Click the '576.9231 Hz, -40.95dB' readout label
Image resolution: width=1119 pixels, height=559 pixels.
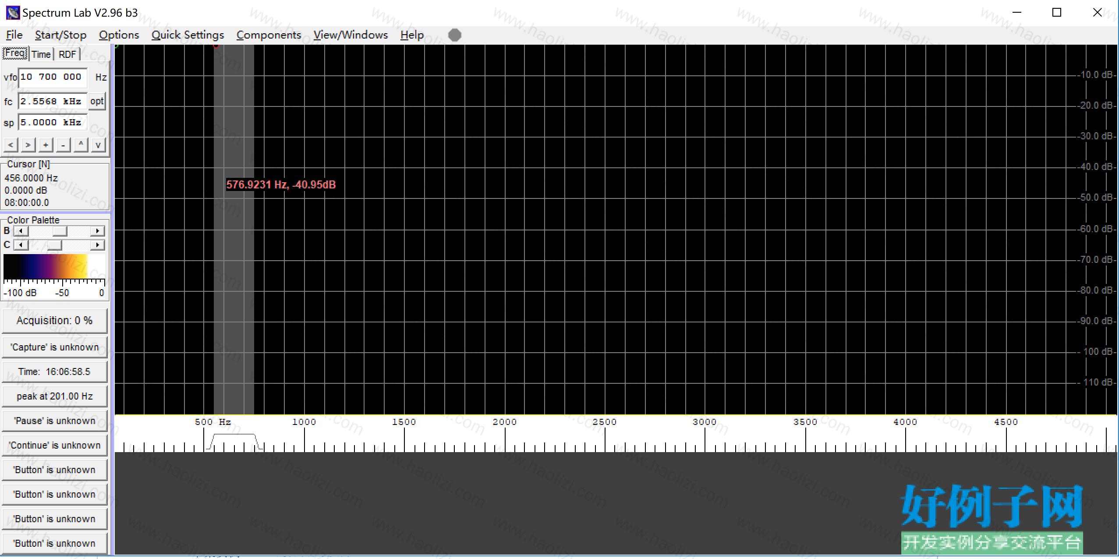pos(281,184)
